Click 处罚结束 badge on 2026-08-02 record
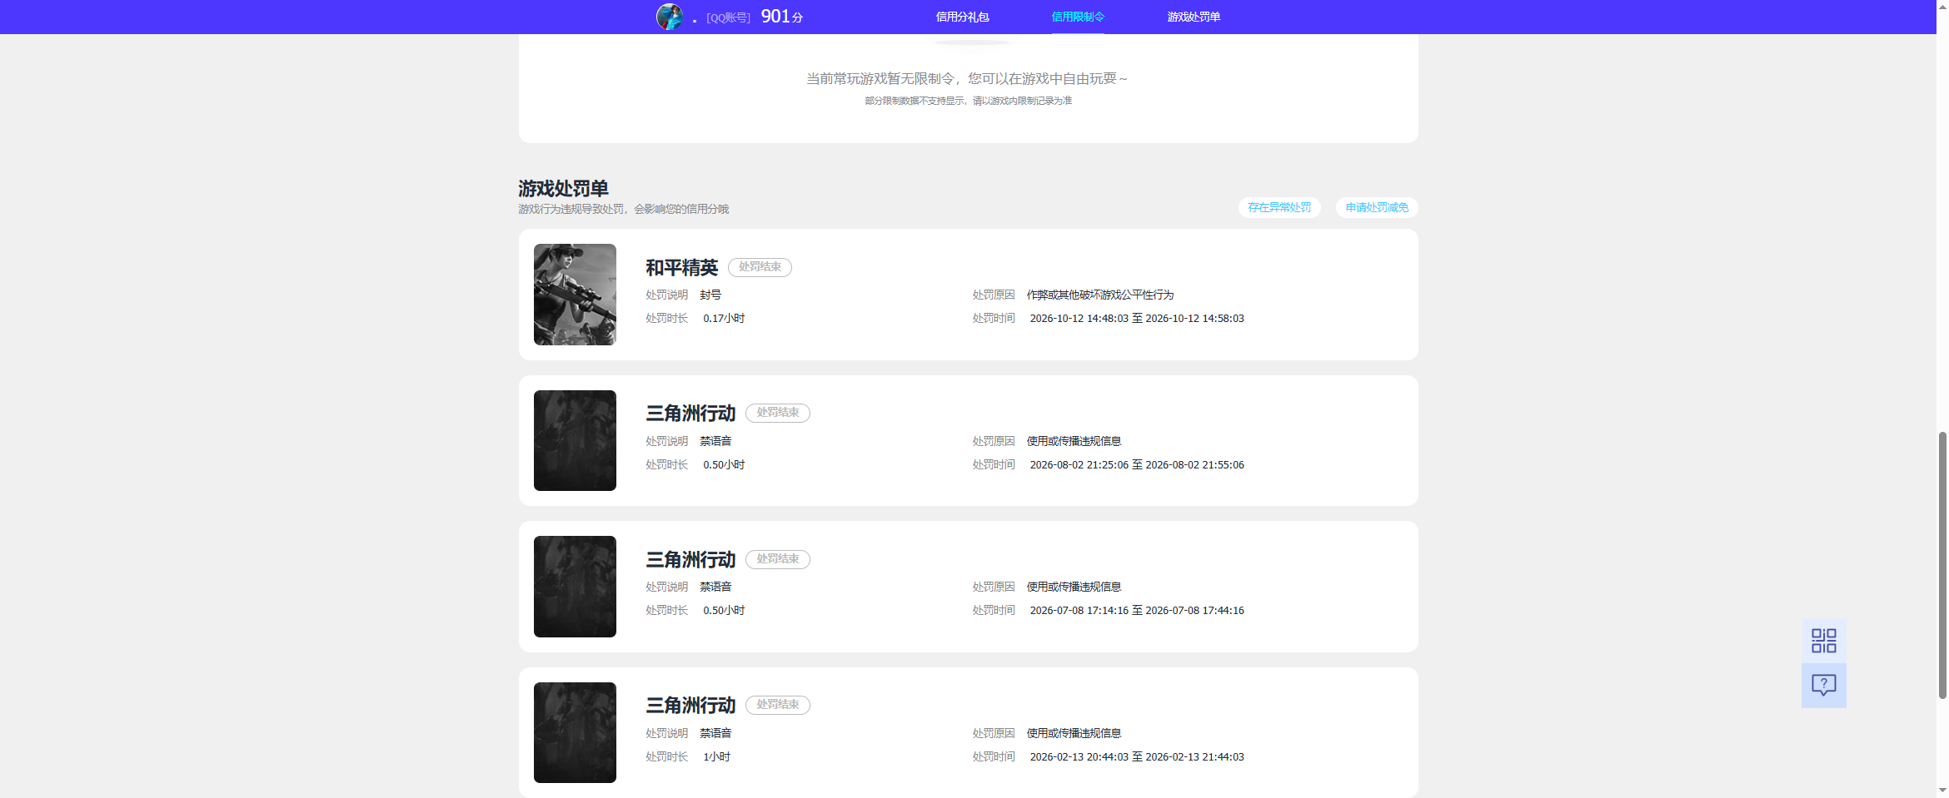The width and height of the screenshot is (1949, 798). point(778,413)
